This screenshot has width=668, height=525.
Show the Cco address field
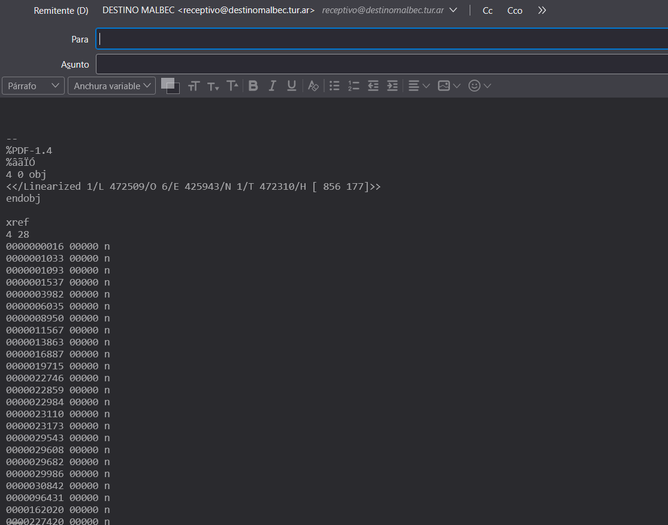tap(515, 11)
